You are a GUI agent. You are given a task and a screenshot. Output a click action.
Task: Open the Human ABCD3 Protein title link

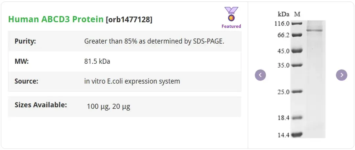pyautogui.click(x=56, y=19)
